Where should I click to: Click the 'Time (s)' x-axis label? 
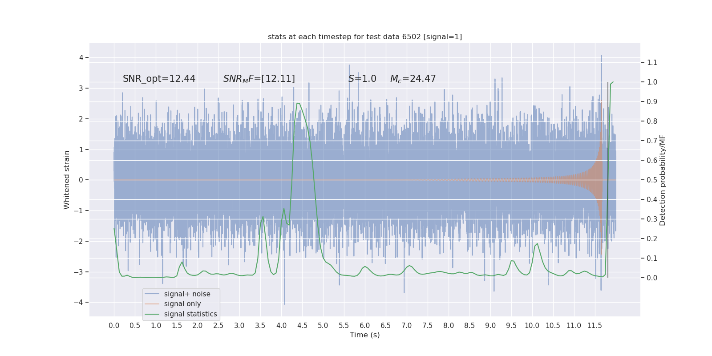tap(365, 335)
